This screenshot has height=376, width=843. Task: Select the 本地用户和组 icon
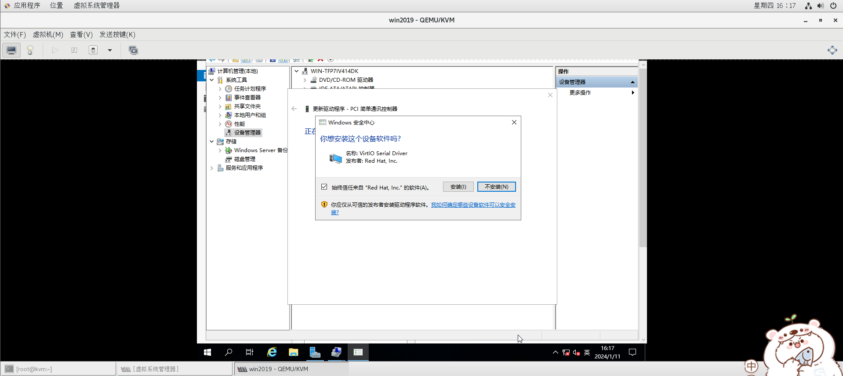pyautogui.click(x=229, y=115)
